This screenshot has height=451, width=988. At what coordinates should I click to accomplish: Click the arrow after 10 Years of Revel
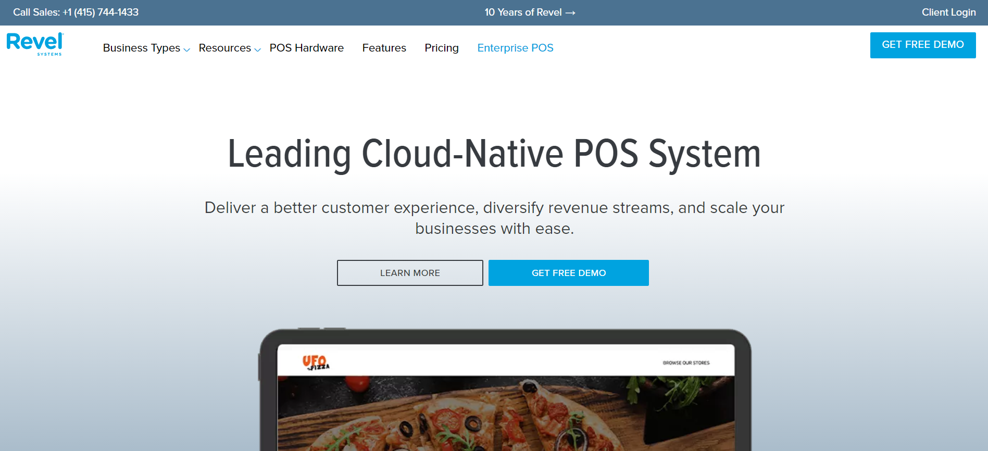570,12
